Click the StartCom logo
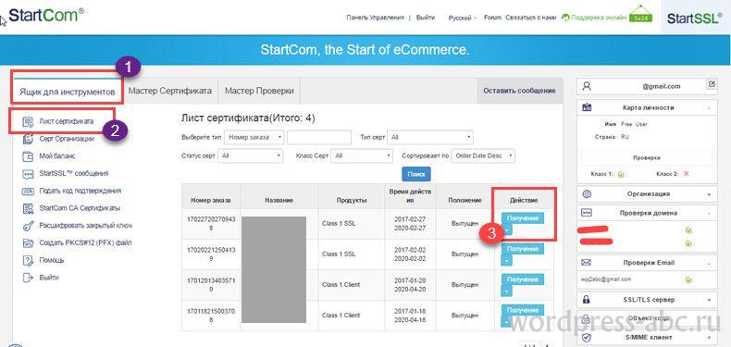Image resolution: width=731 pixels, height=347 pixels. tap(46, 15)
